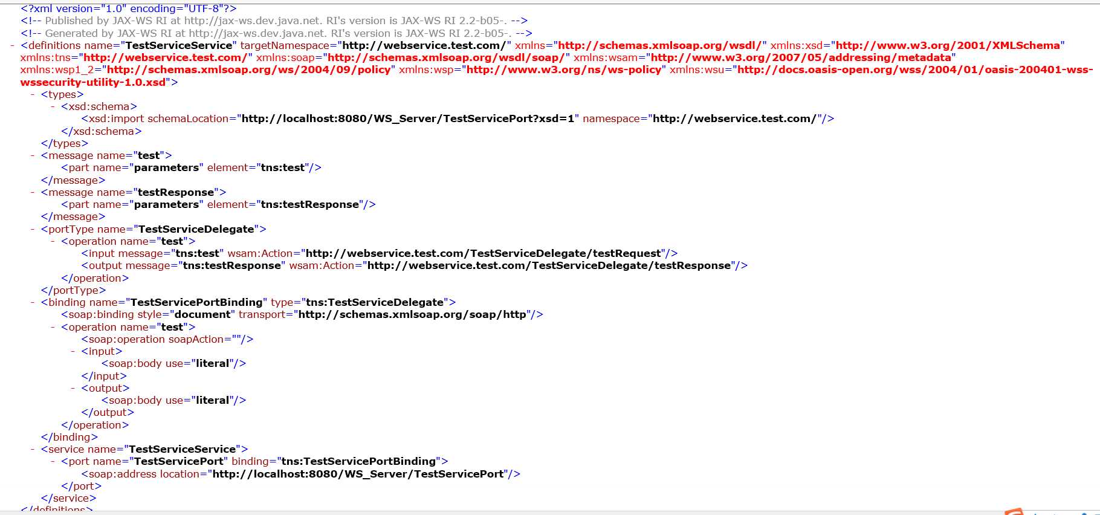Image resolution: width=1100 pixels, height=515 pixels.
Task: Click the closing /xsd:schema tag
Action: (102, 131)
